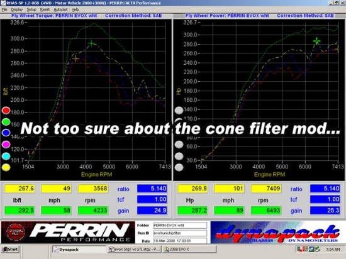This screenshot has width=346, height=259.
Task: Click power panel ratio value 5.140
Action: coord(325,189)
